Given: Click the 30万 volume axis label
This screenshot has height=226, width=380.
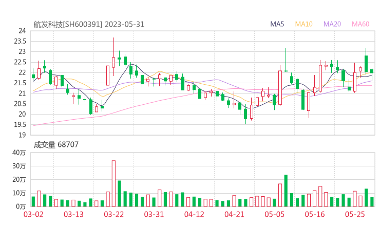Looking at the screenshot, I should (x=19, y=166).
